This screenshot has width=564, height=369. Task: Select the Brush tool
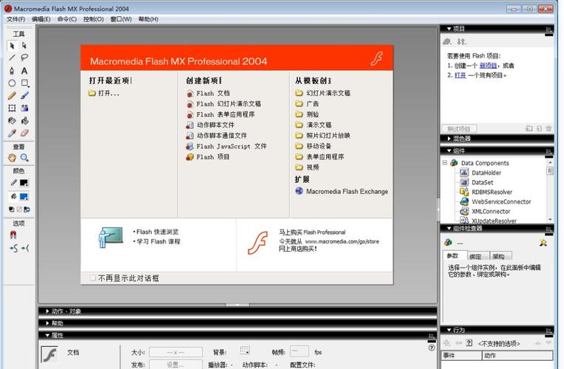(24, 95)
